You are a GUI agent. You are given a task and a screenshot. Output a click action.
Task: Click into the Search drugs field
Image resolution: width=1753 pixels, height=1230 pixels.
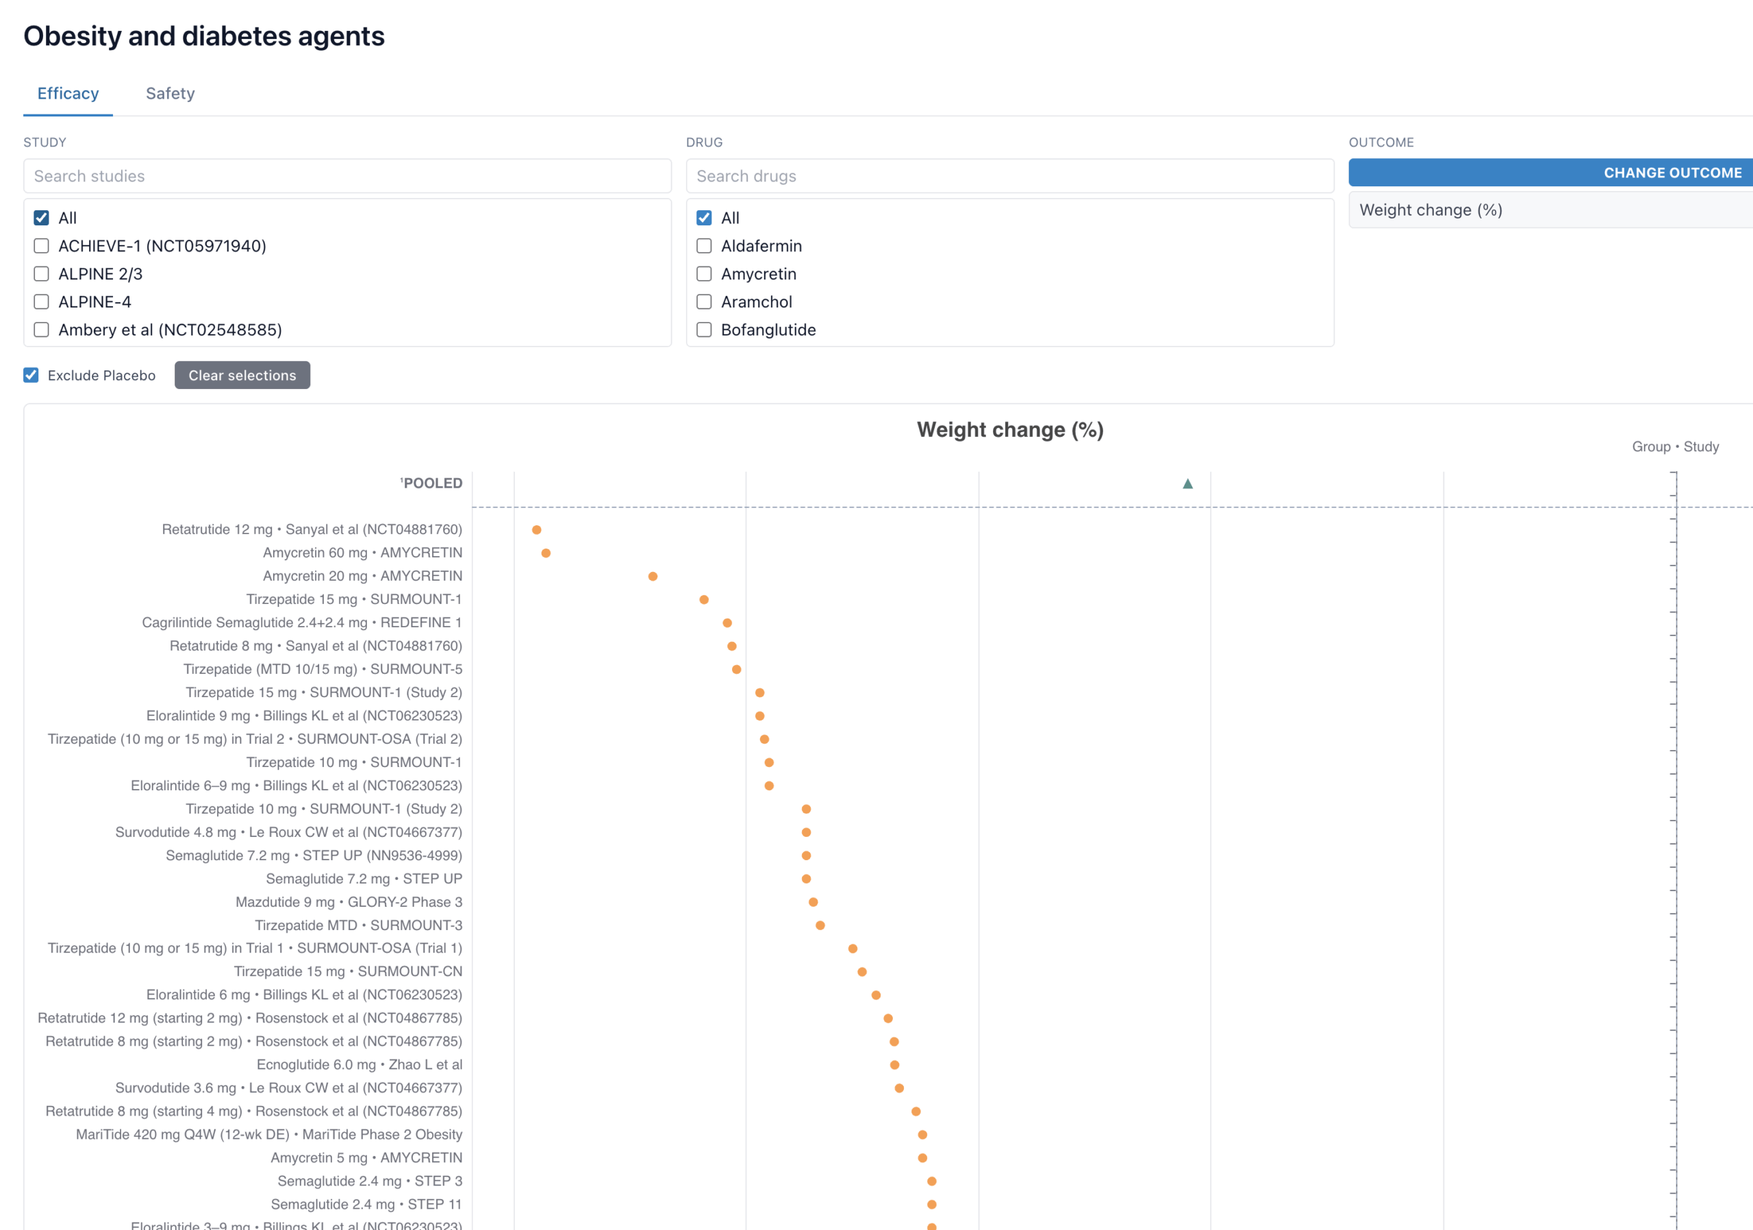pyautogui.click(x=1009, y=177)
